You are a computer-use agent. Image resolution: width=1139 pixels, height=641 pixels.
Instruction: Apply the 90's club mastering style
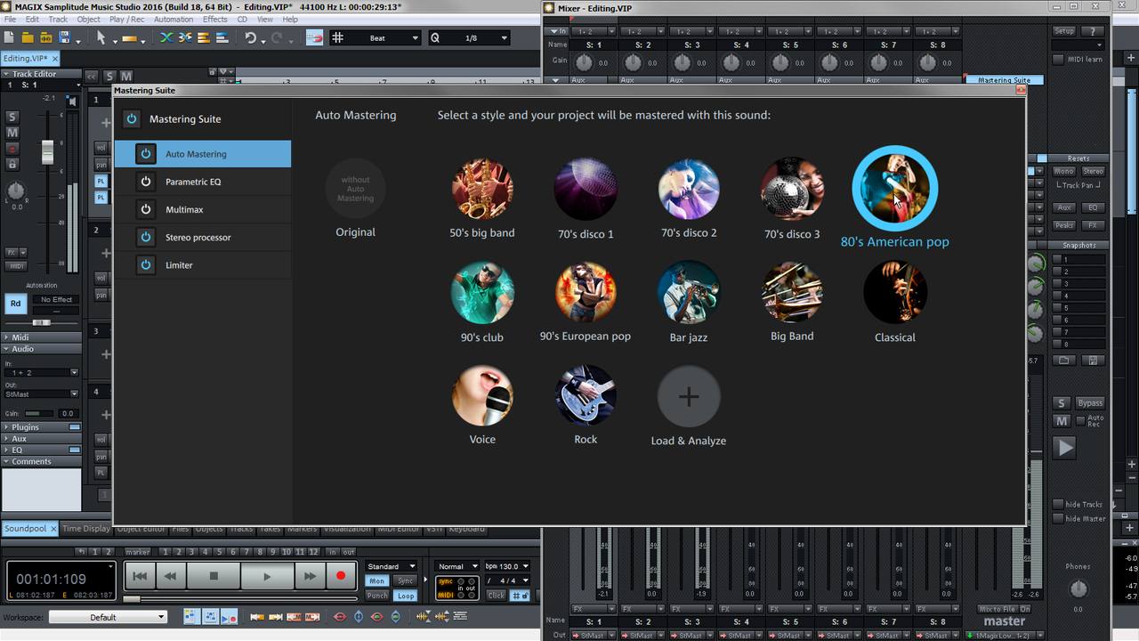point(482,292)
